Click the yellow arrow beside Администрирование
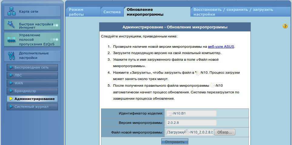 click(11, 99)
